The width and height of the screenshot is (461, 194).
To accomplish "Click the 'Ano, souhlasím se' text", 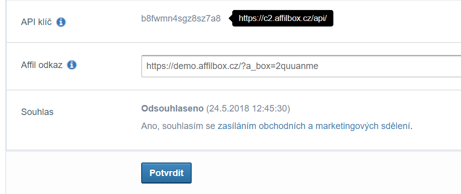I will click(178, 126).
